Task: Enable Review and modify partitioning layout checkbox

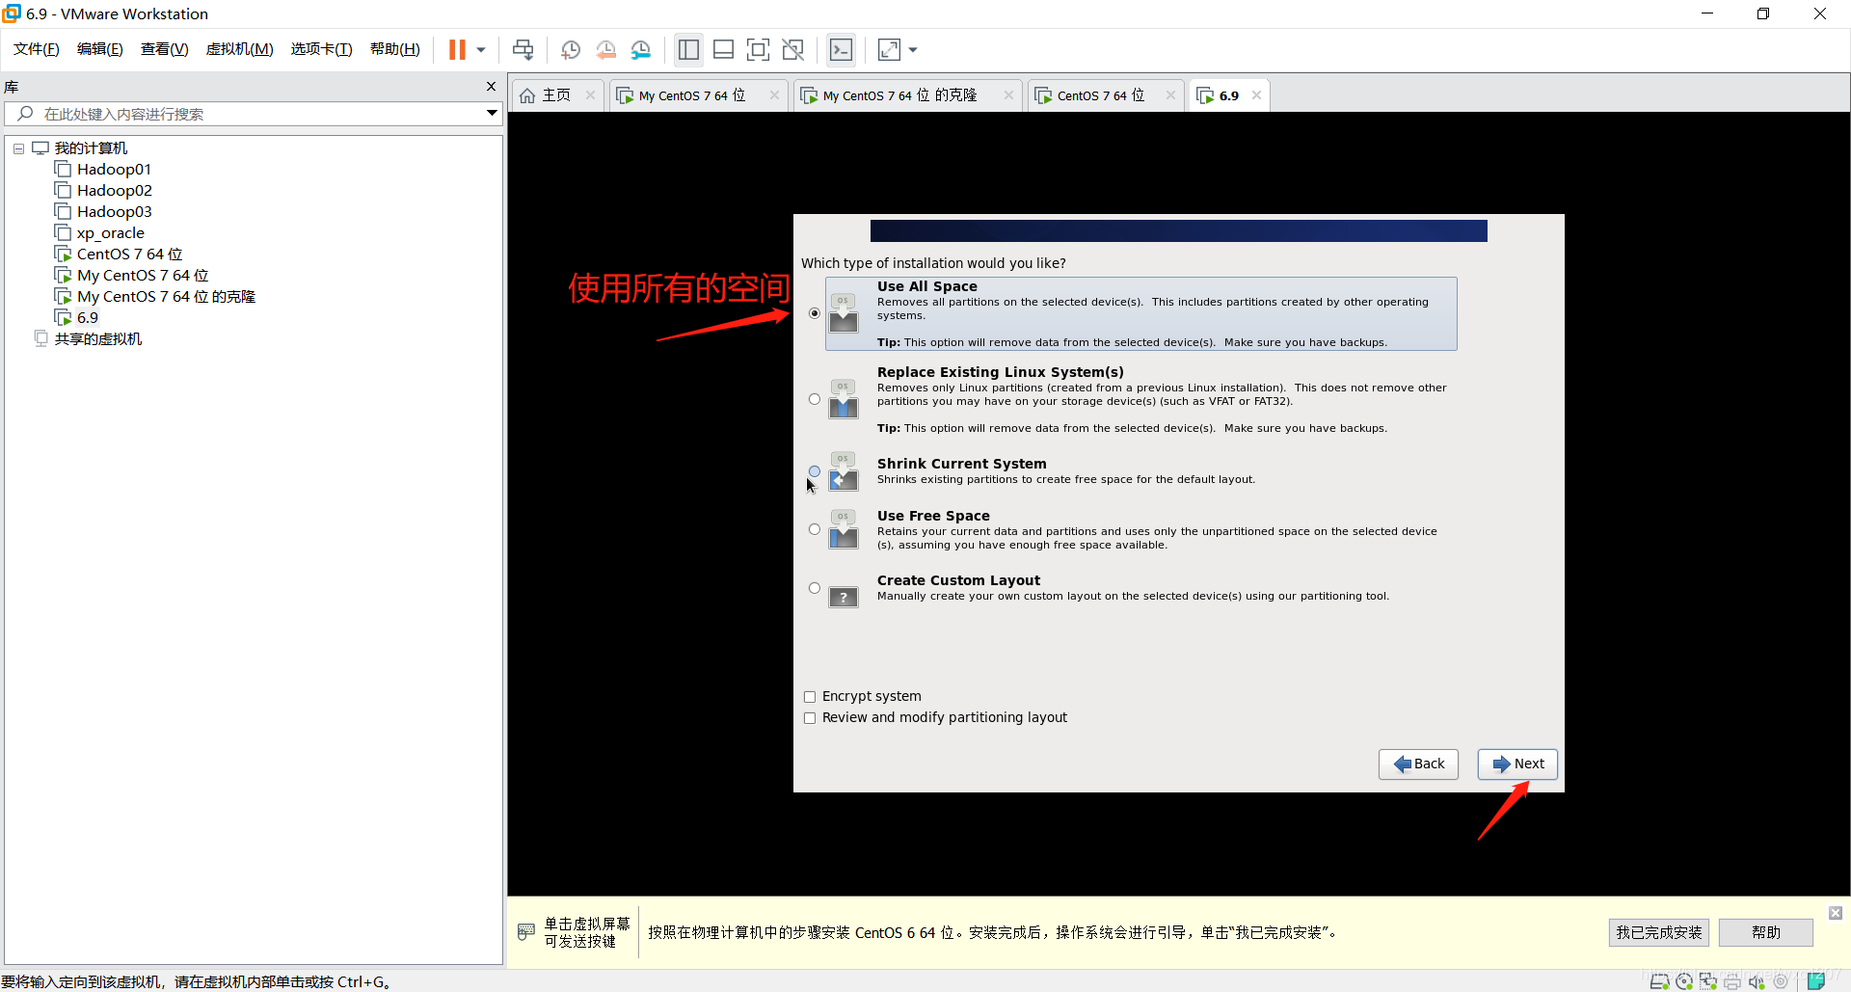Action: click(x=810, y=718)
